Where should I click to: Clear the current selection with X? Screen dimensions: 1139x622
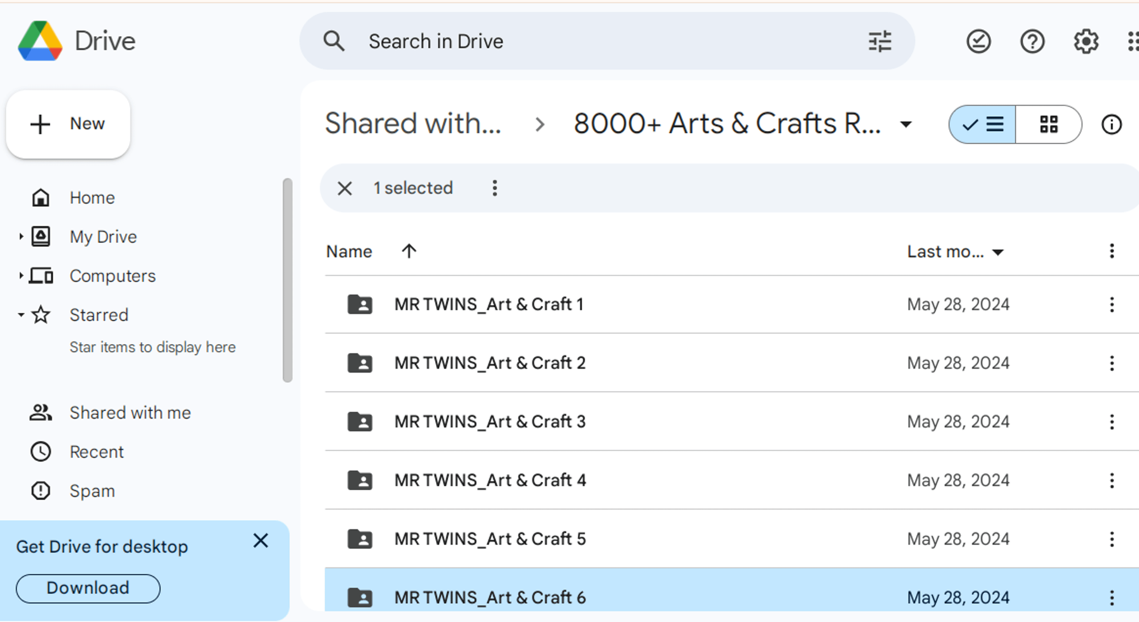[345, 188]
